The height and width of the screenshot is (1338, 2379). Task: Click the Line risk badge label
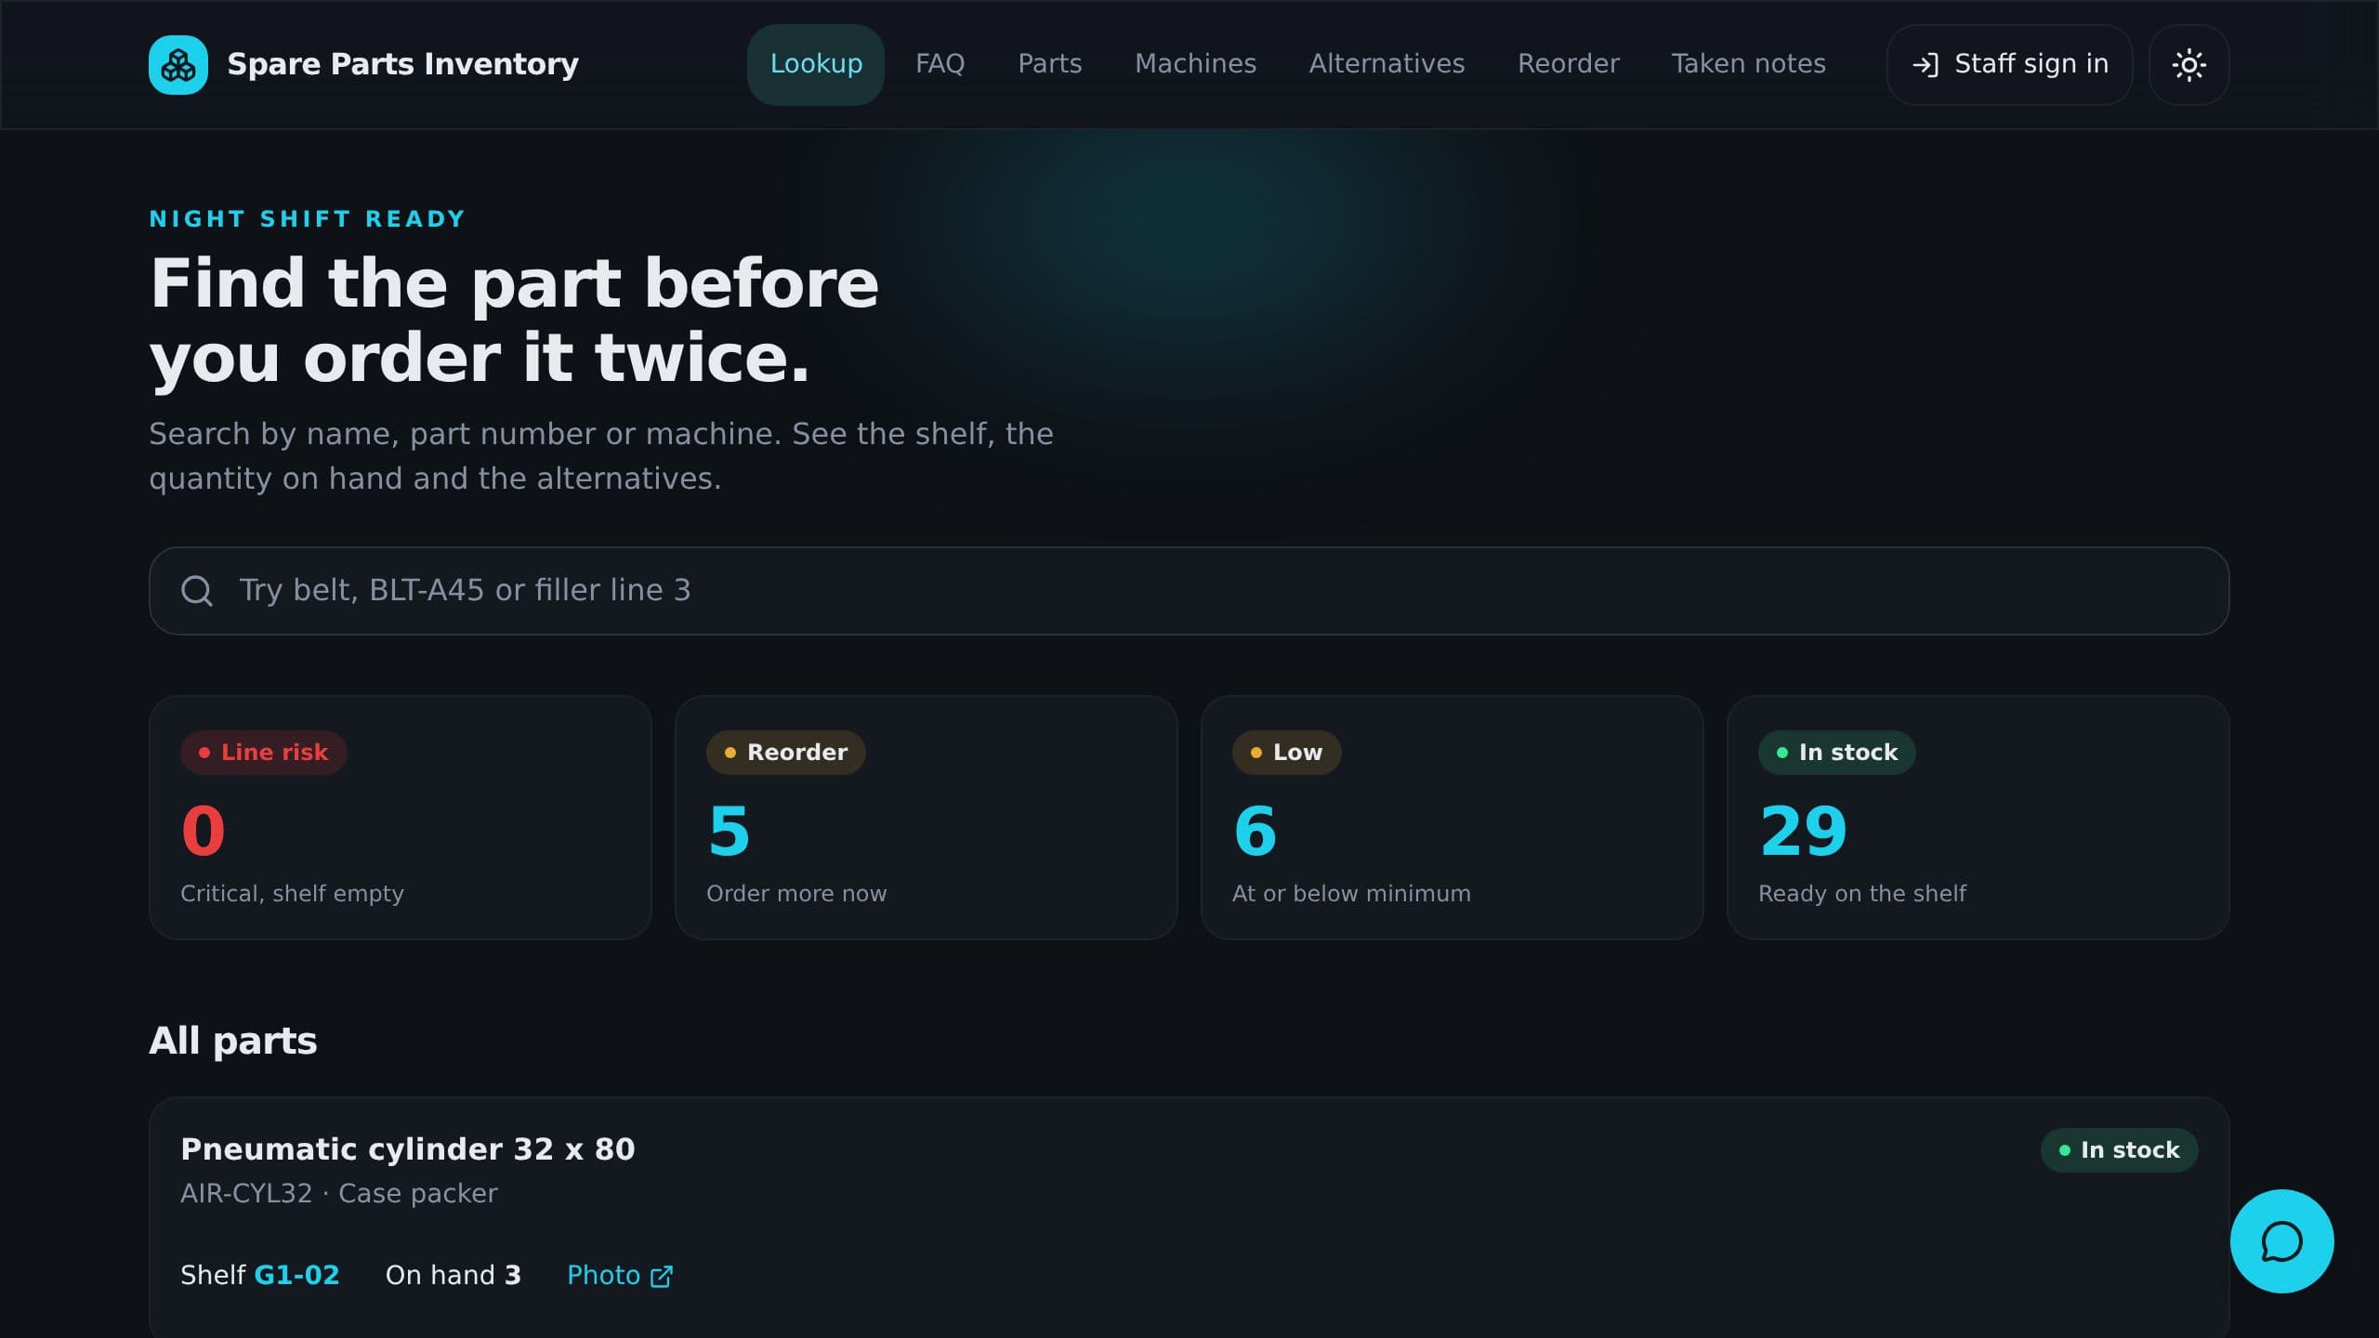click(264, 753)
